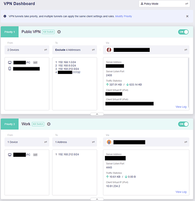Screen dimensions: 195x201
Task: Open the Policy Mode dropdown
Action: pyautogui.click(x=164, y=4)
